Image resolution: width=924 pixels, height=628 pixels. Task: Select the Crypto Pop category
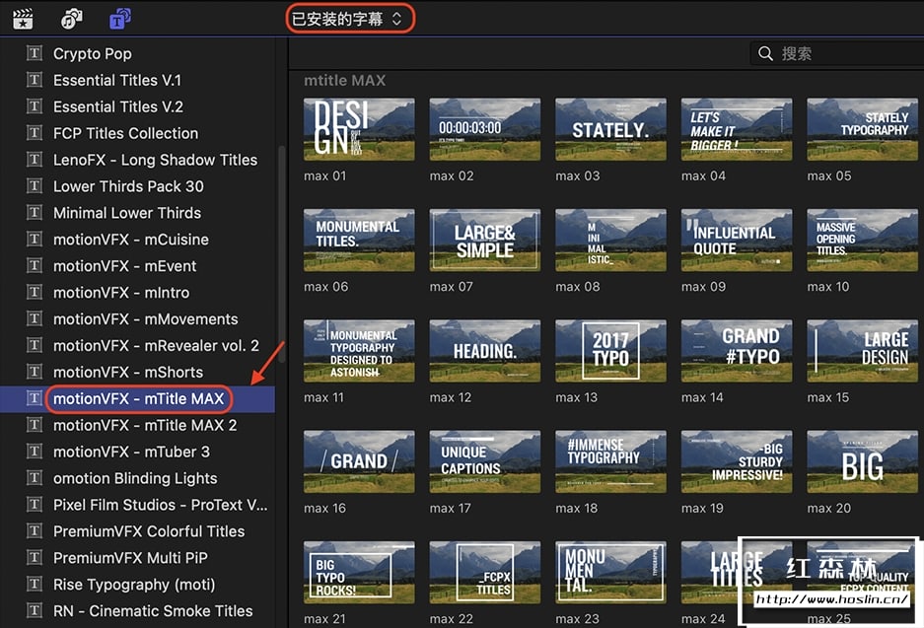tap(137, 53)
